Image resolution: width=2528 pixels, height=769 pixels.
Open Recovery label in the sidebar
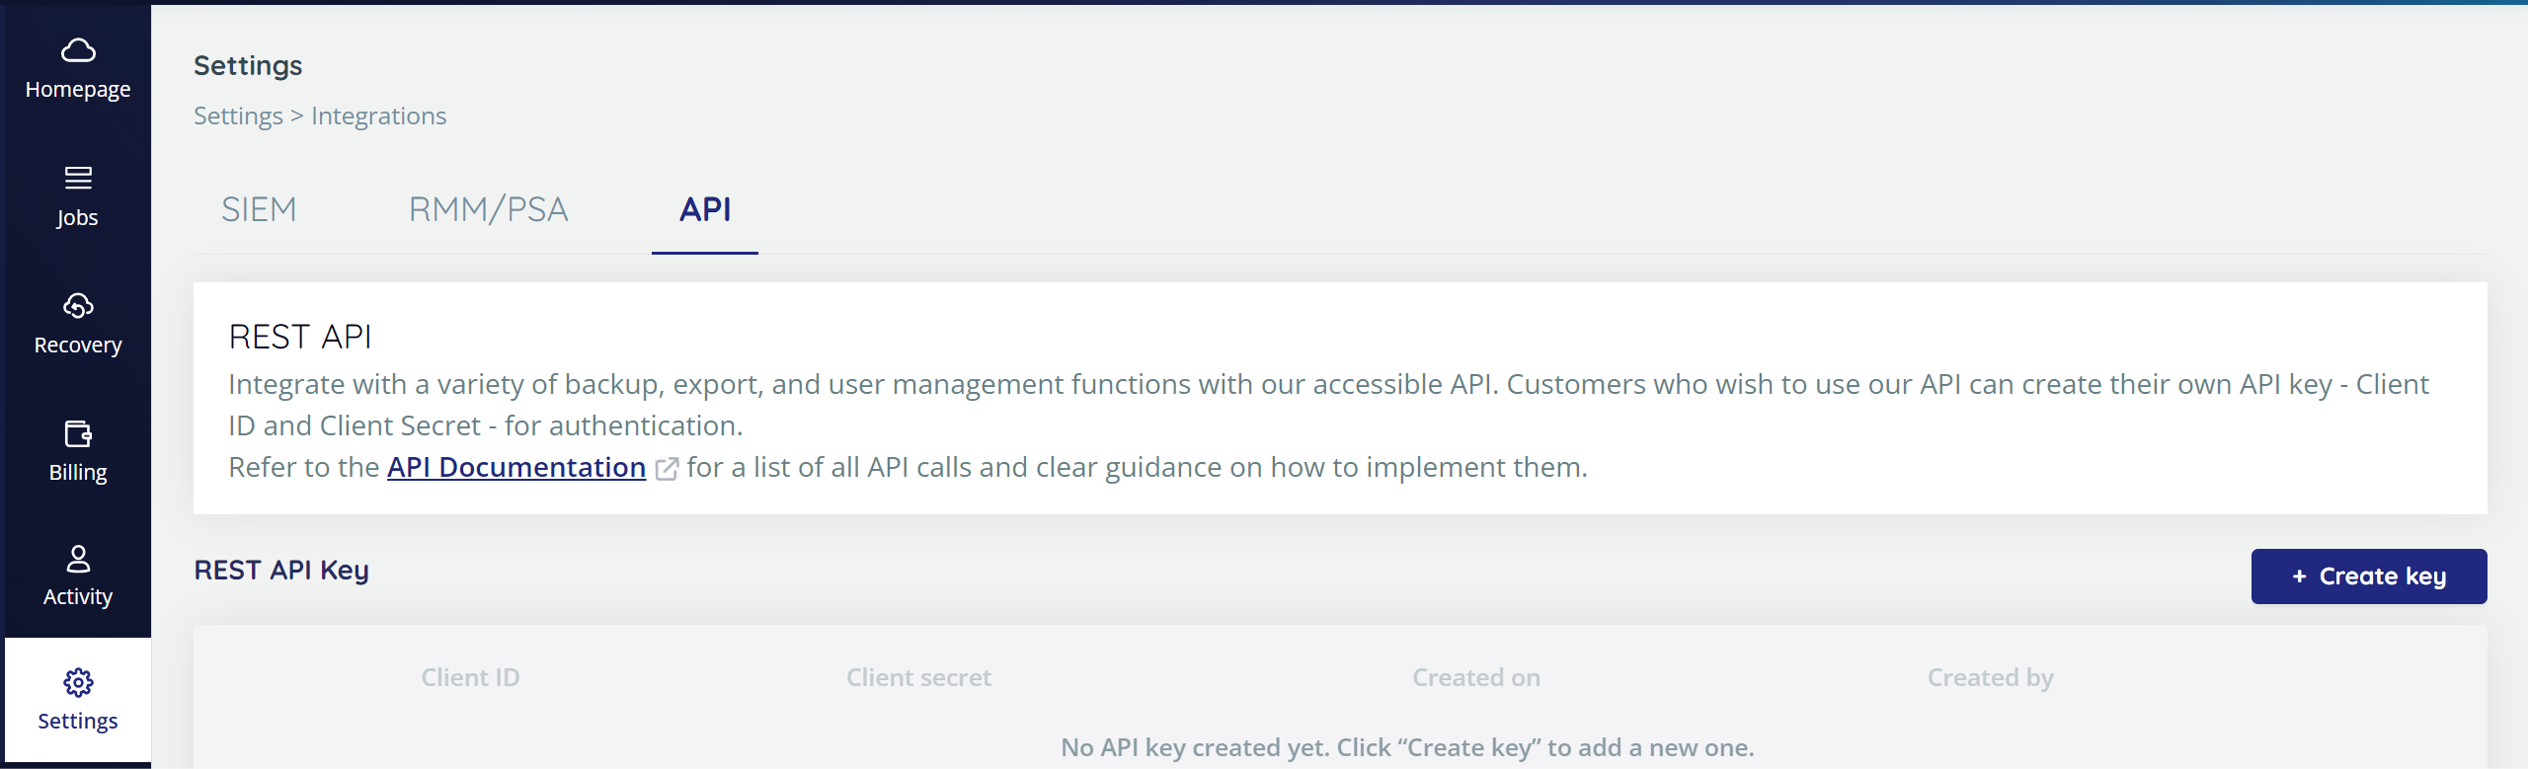(78, 346)
